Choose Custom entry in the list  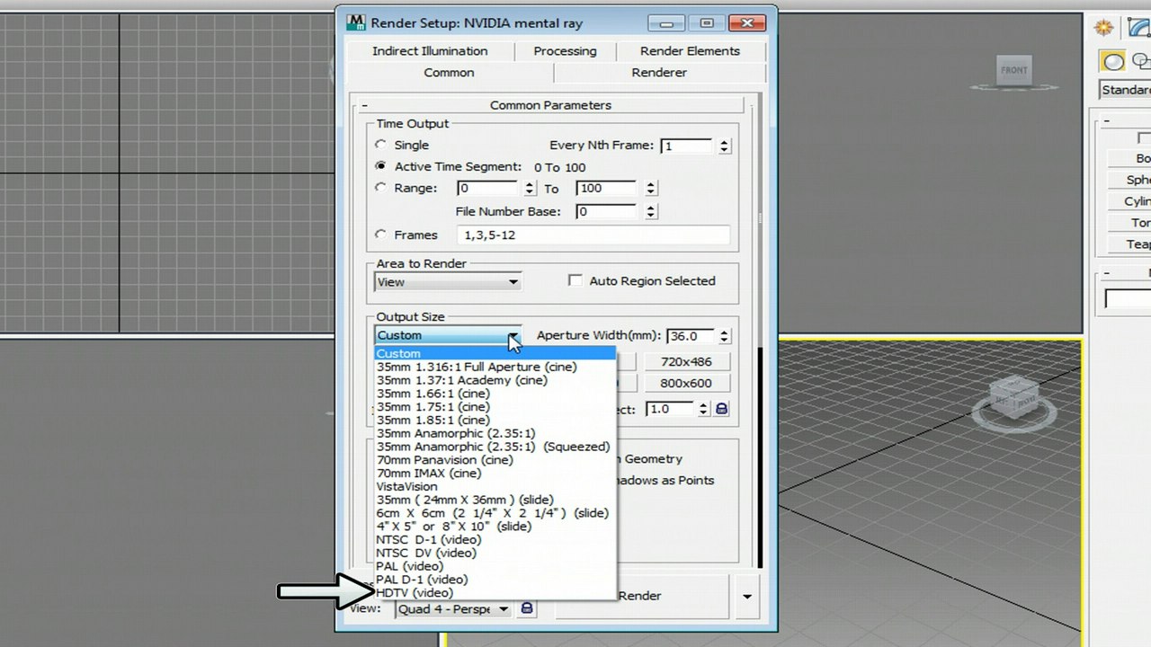click(495, 353)
